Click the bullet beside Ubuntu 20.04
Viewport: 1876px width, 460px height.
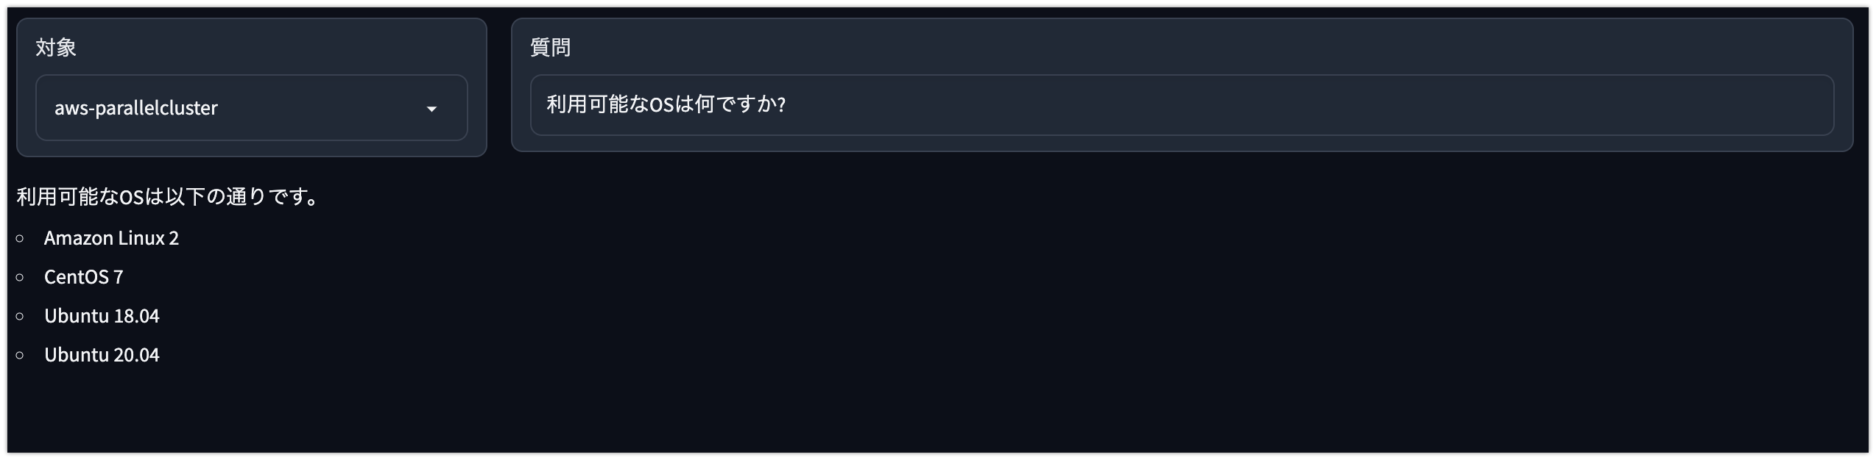click(20, 355)
